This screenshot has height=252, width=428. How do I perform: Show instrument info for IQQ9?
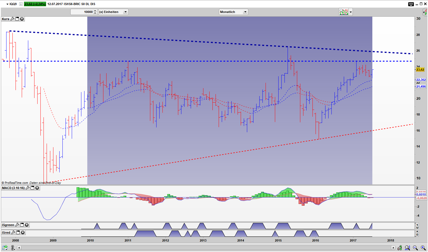(21, 4)
